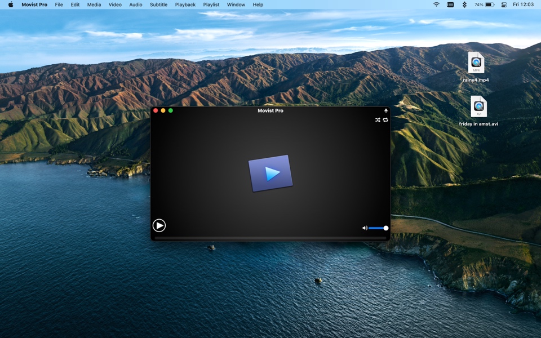The height and width of the screenshot is (338, 541).
Task: Click the Wi-Fi icon in the menu bar
Action: tap(437, 5)
